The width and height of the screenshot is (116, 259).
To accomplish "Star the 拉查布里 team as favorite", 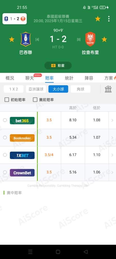I will point(104,39).
